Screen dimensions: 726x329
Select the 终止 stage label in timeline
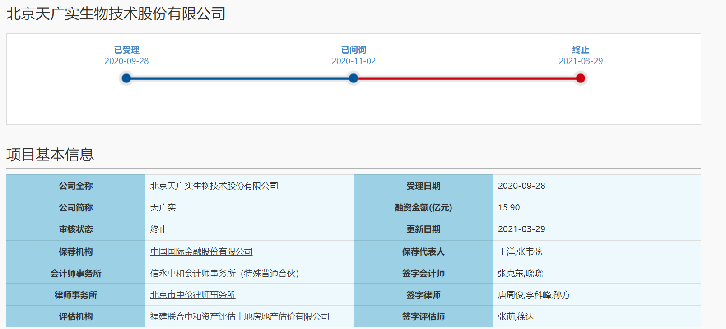[581, 50]
